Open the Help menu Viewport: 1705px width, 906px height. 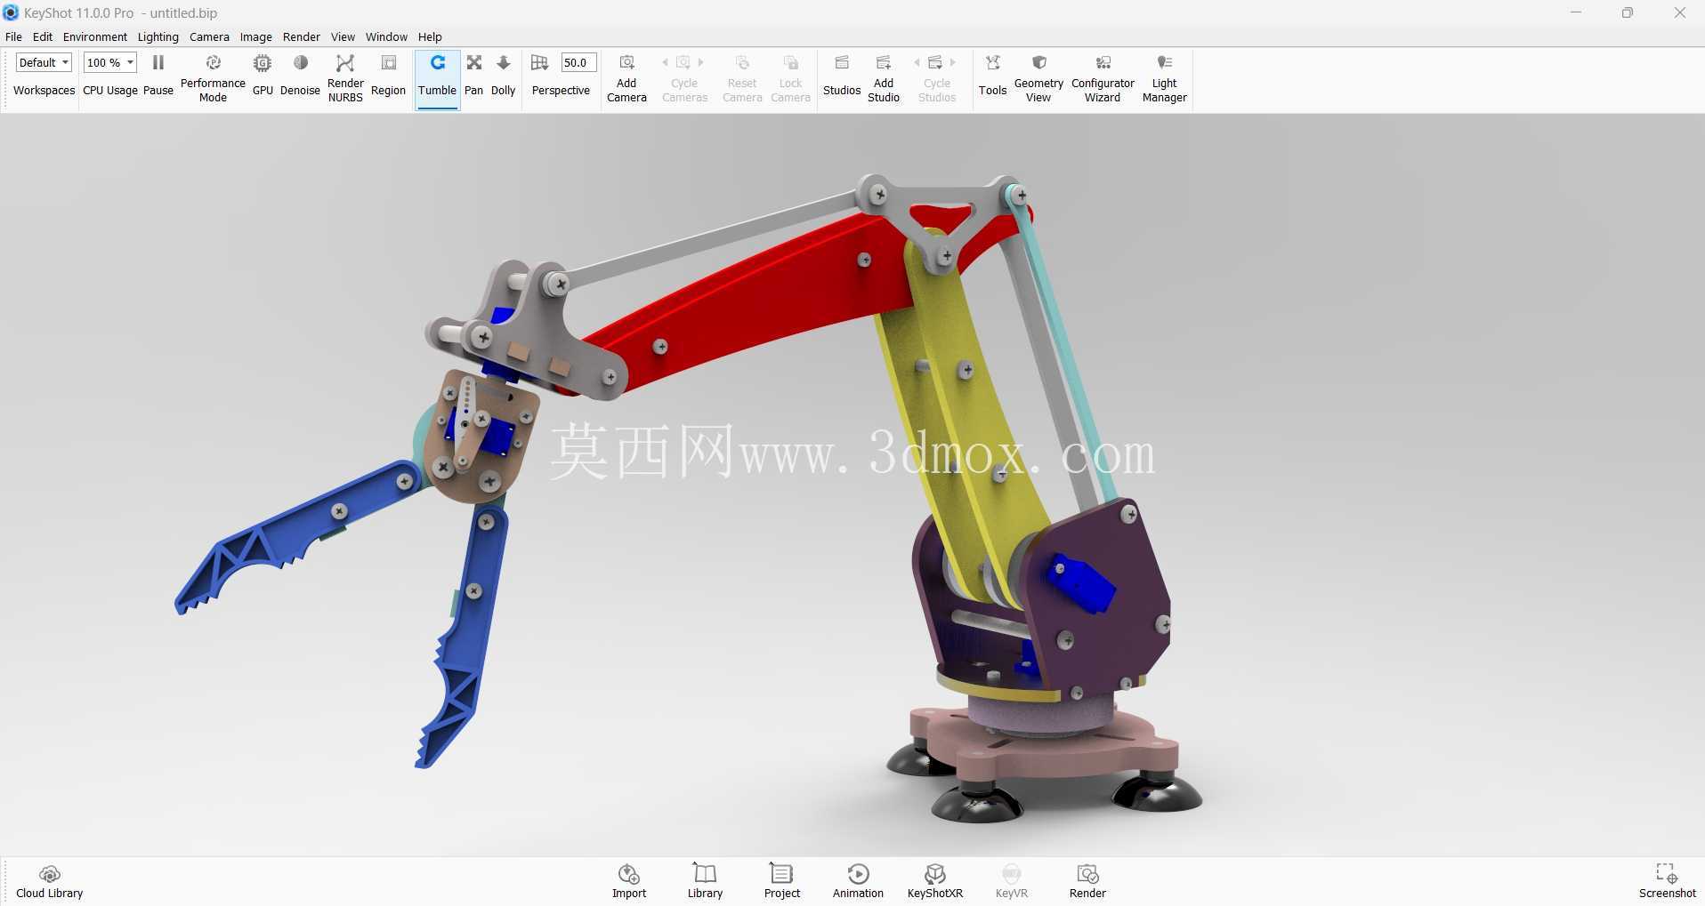click(x=430, y=37)
